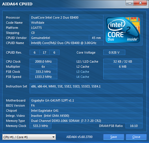Click the memory type Dual Channel DDR3-1066 SDRAM
Viewport: 149px width, 143px height.
[x=86, y=121]
